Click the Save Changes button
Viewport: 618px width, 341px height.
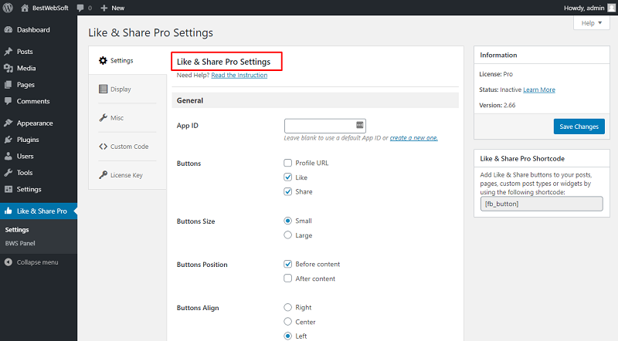579,127
